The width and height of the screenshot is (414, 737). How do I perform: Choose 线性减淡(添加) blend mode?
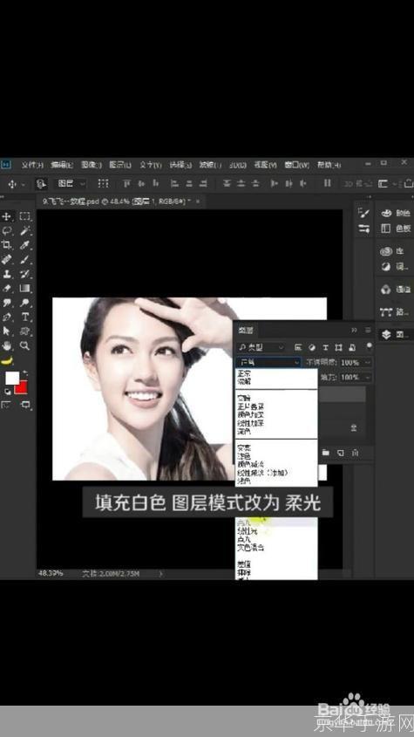[x=262, y=473]
